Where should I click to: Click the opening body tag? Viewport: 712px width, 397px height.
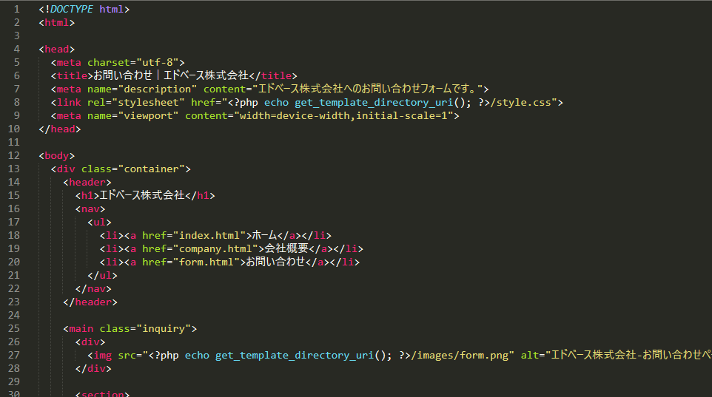(x=57, y=155)
